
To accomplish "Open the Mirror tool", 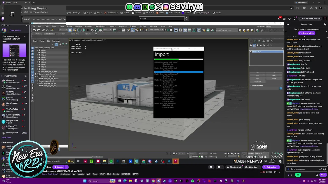I will click(166, 30).
